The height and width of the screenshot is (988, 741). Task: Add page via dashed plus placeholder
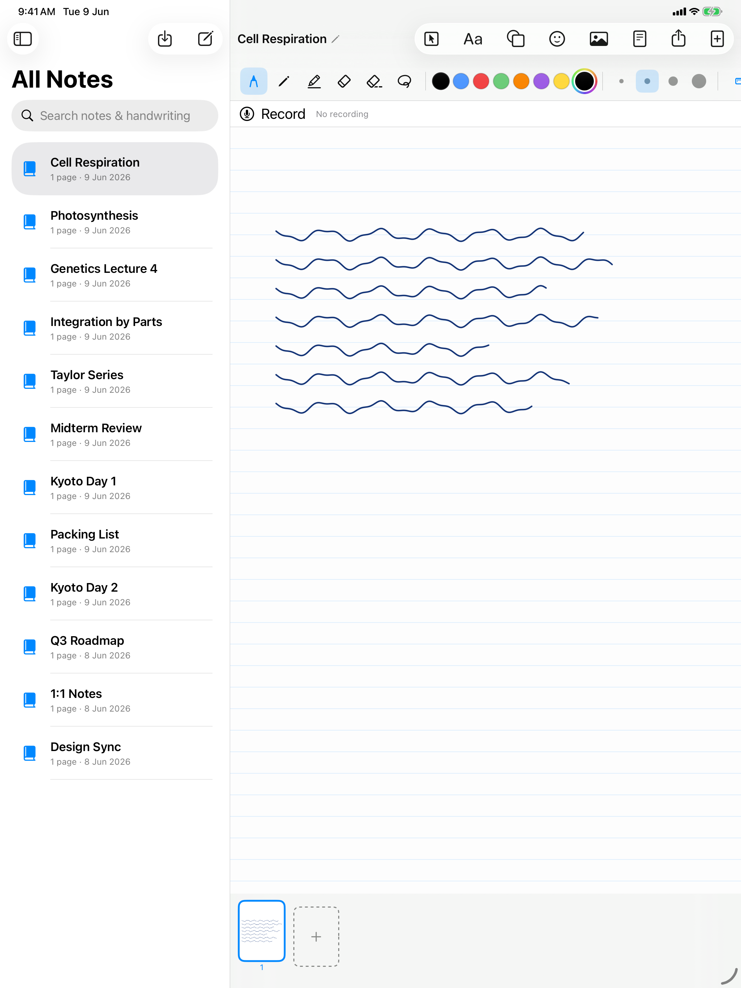316,936
